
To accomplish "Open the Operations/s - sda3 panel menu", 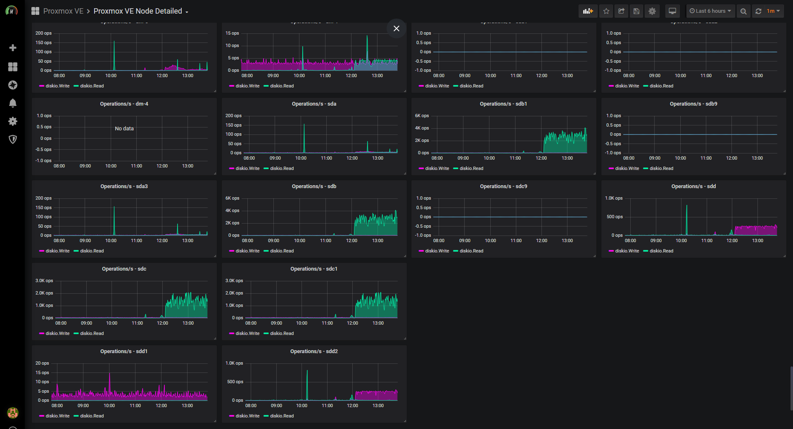I will point(124,186).
